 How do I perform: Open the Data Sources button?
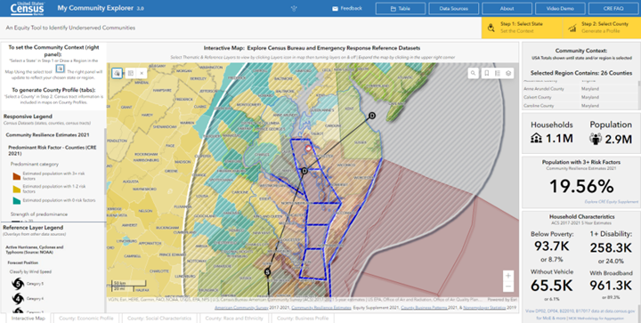(454, 8)
